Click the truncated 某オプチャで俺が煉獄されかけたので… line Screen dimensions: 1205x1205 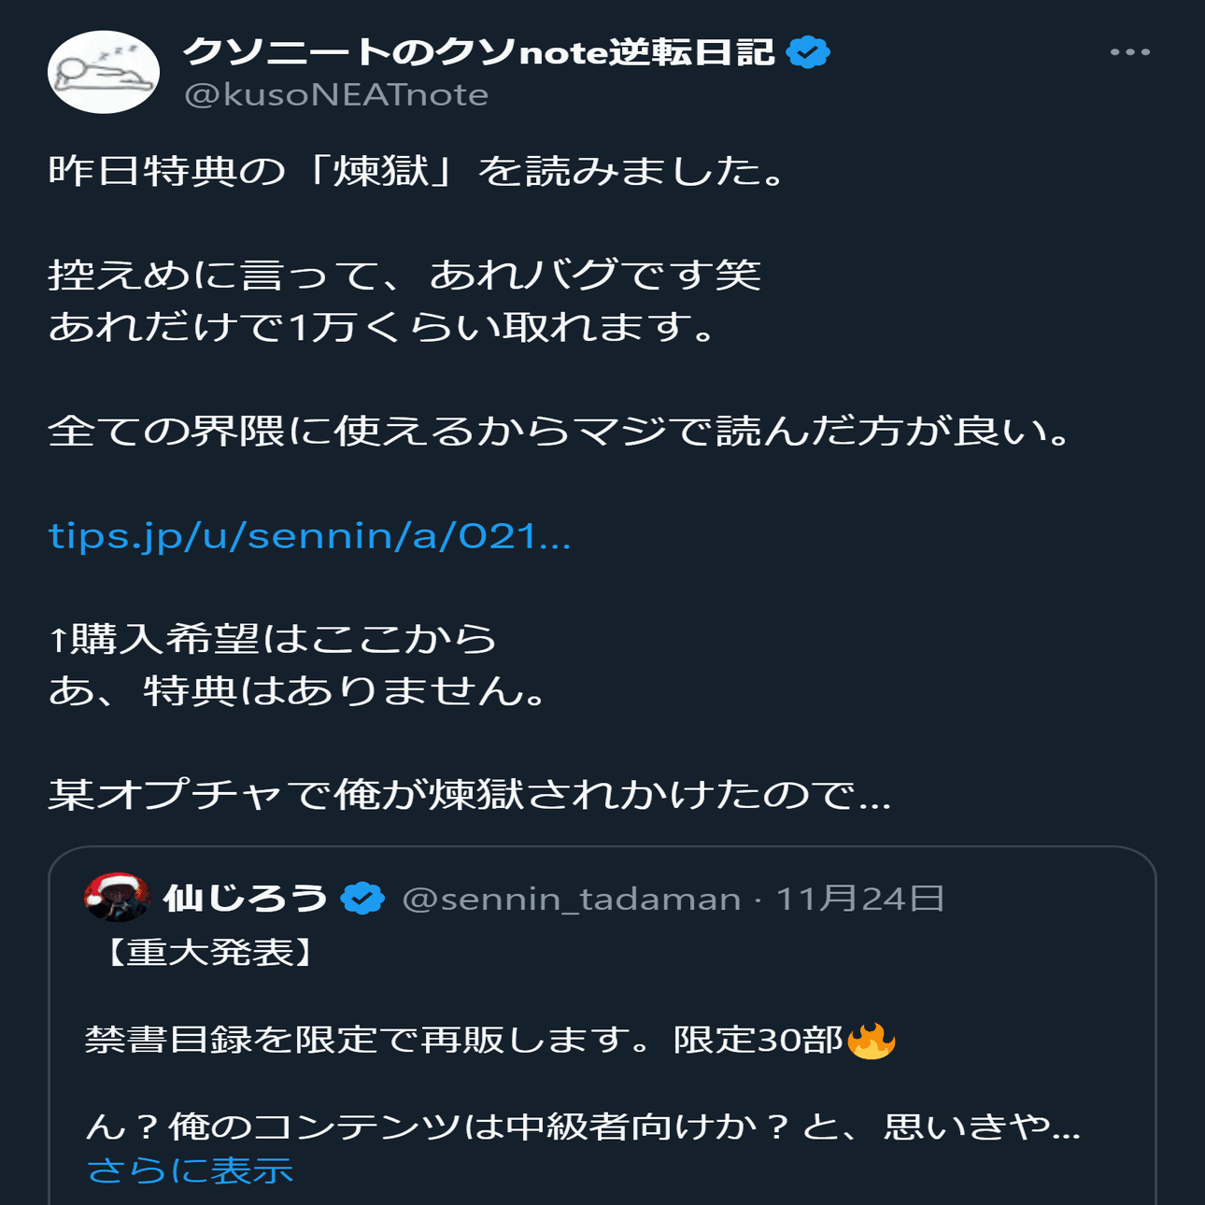coord(470,795)
